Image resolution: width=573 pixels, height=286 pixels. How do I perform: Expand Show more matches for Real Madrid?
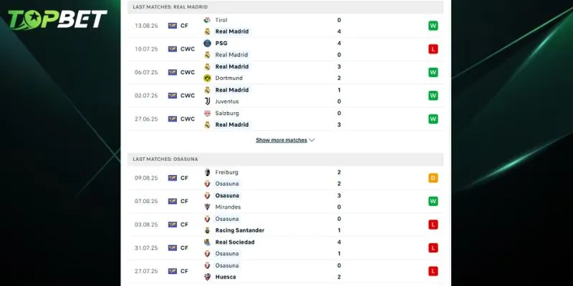[x=285, y=140]
